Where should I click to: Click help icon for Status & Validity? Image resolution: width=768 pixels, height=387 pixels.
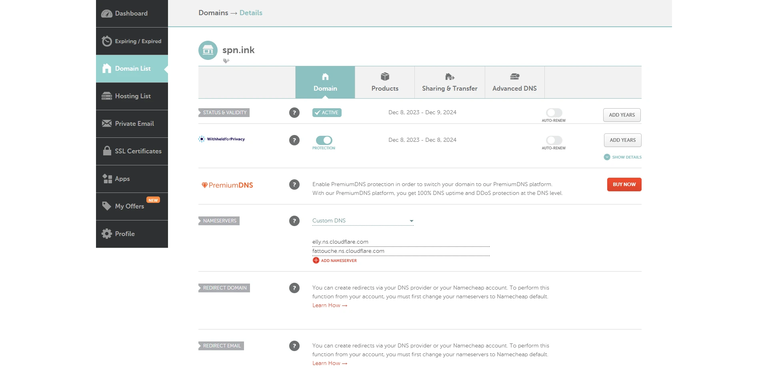(294, 113)
